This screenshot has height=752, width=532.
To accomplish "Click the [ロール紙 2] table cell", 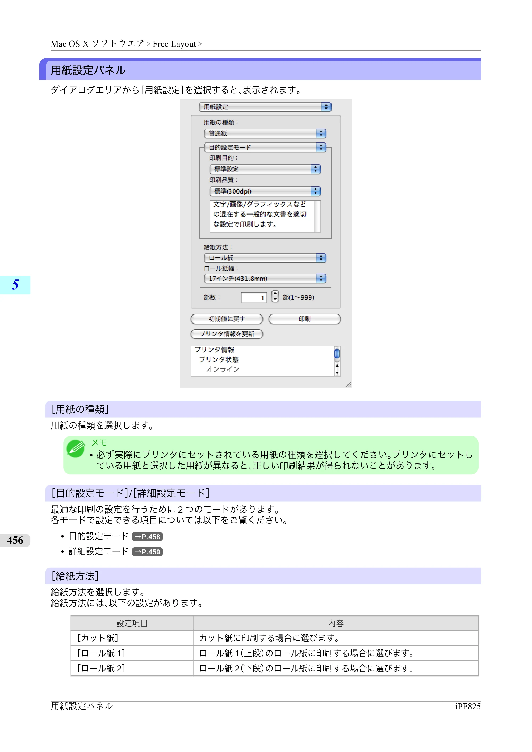I will click(132, 668).
